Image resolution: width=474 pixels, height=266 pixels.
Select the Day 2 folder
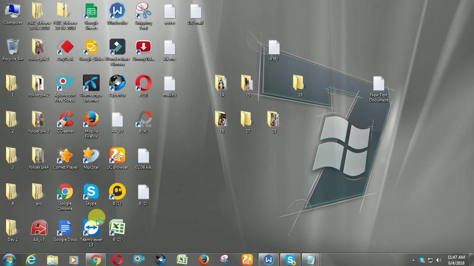point(13,231)
